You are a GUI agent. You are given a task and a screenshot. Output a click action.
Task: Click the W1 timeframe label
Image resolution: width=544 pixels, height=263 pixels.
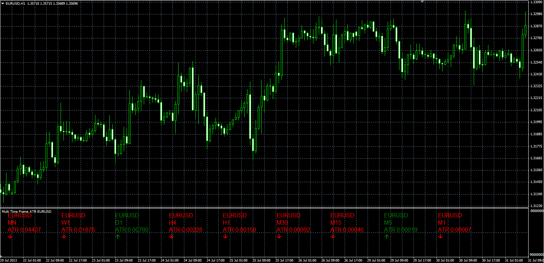tap(66, 222)
